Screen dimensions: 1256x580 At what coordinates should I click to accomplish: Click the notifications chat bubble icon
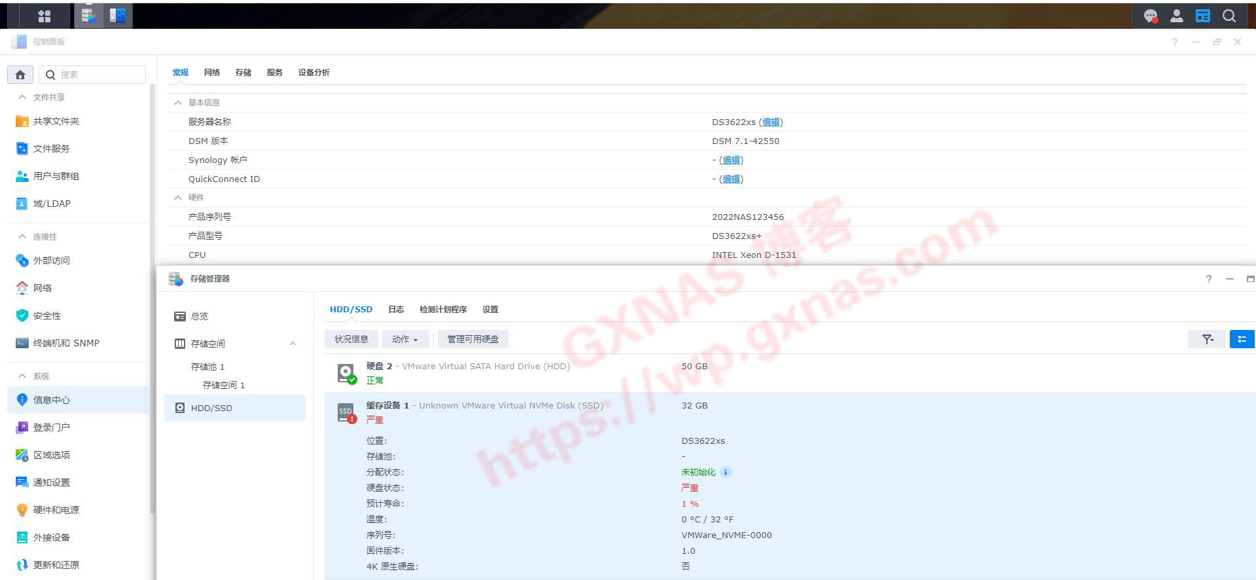[x=1150, y=16]
